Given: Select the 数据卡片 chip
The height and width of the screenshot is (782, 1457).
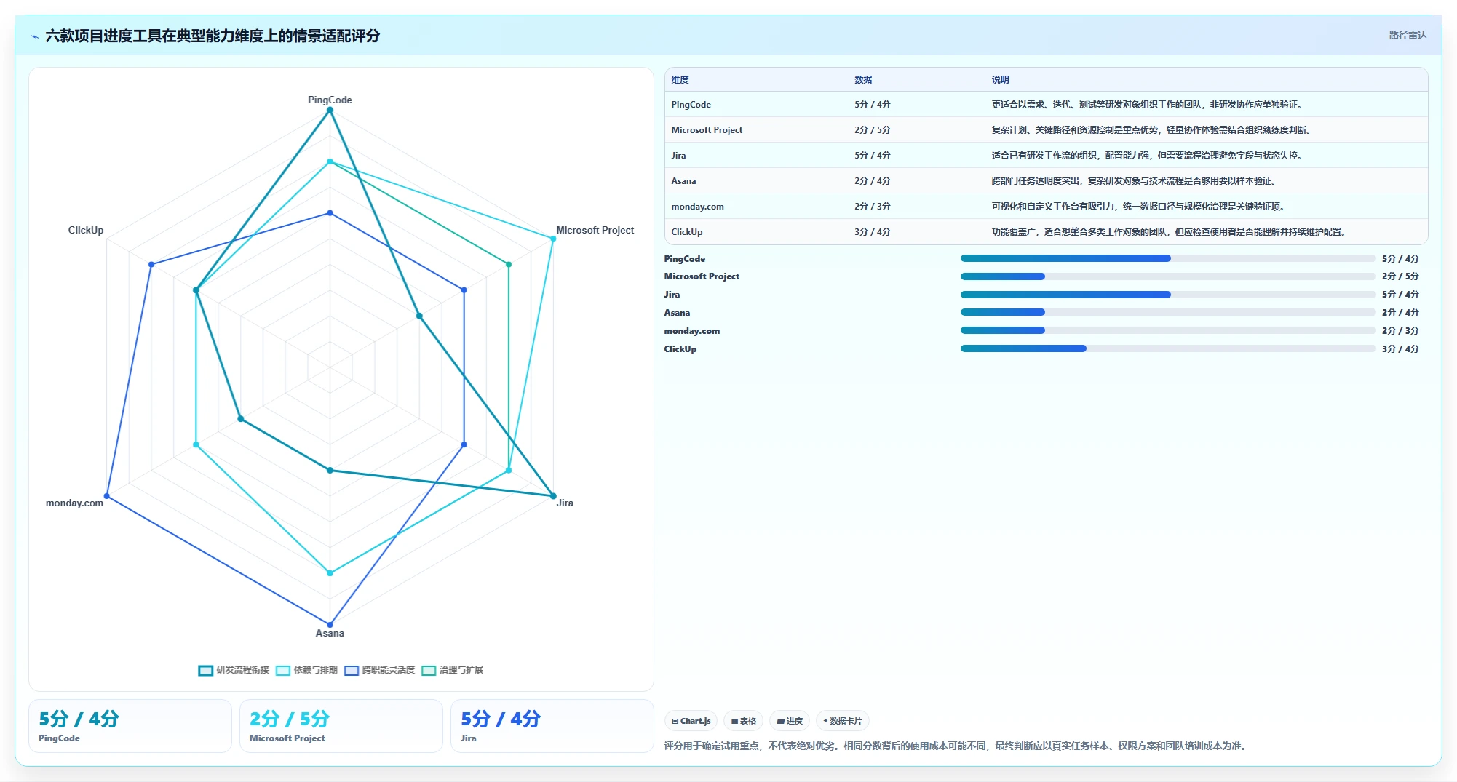Looking at the screenshot, I should tap(842, 721).
